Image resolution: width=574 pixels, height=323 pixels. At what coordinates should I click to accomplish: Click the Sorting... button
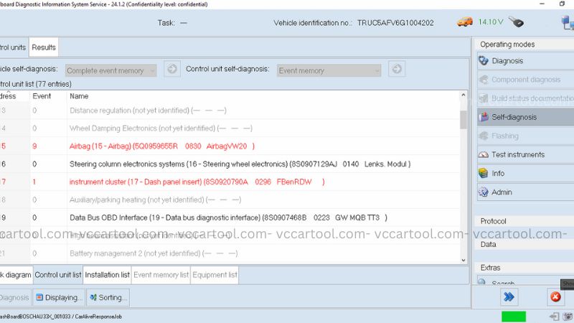(108, 297)
